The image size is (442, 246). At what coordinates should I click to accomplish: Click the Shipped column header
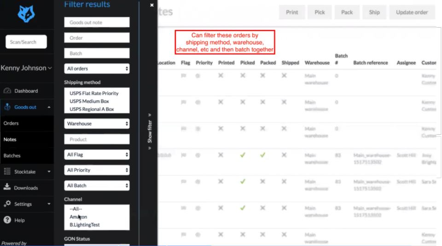(290, 63)
